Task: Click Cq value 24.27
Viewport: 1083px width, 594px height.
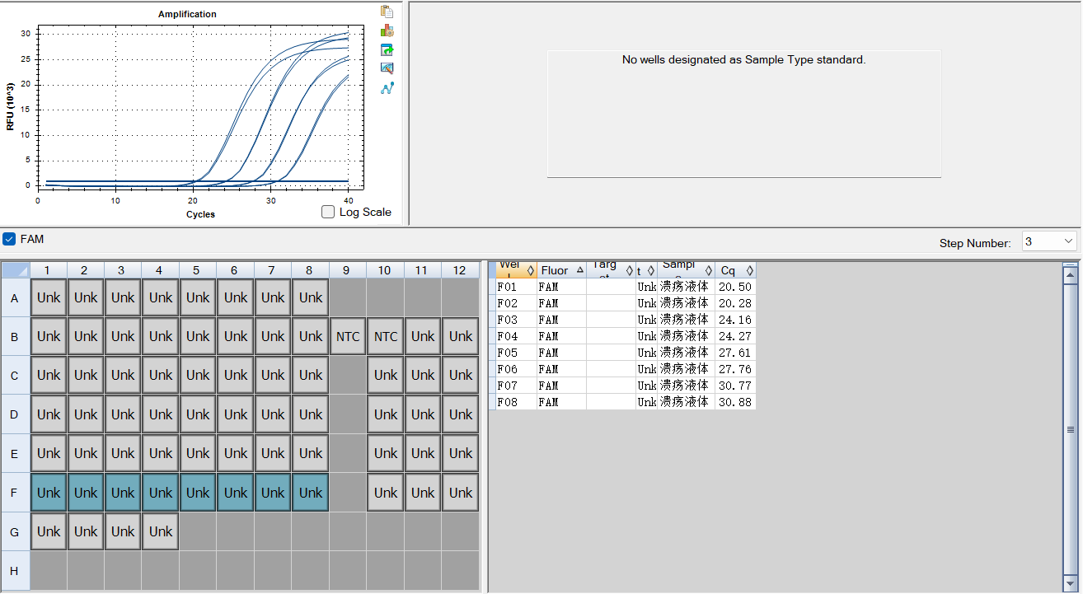Action: pos(735,336)
